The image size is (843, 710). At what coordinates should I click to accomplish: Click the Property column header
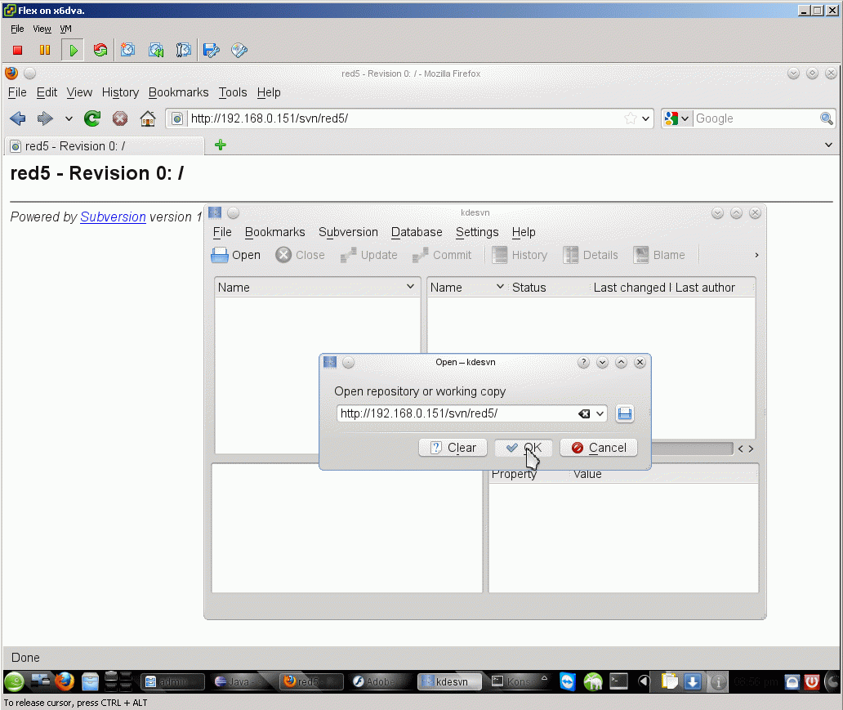[529, 475]
